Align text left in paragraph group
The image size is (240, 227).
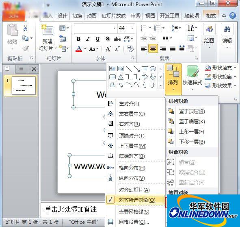click(144, 48)
